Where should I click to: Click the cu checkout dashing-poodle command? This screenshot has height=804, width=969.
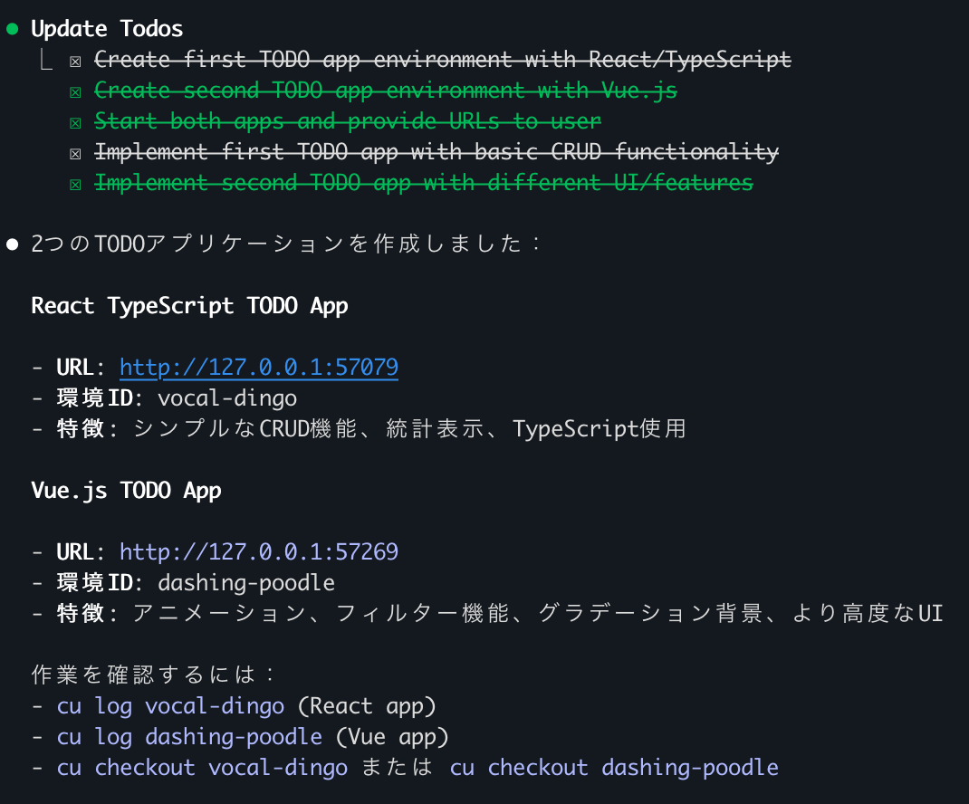[x=614, y=768]
